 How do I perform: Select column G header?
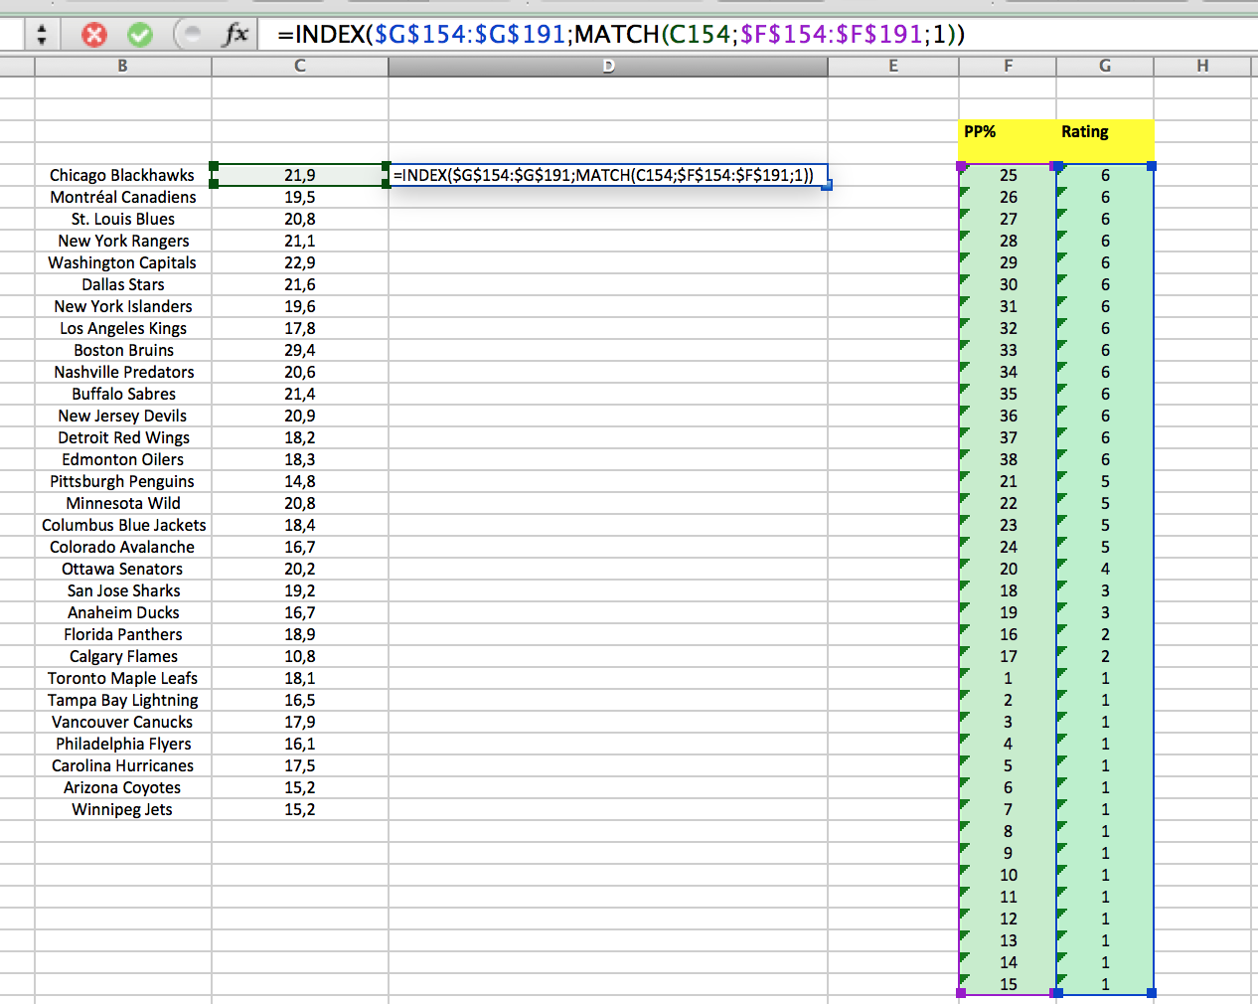[1104, 66]
